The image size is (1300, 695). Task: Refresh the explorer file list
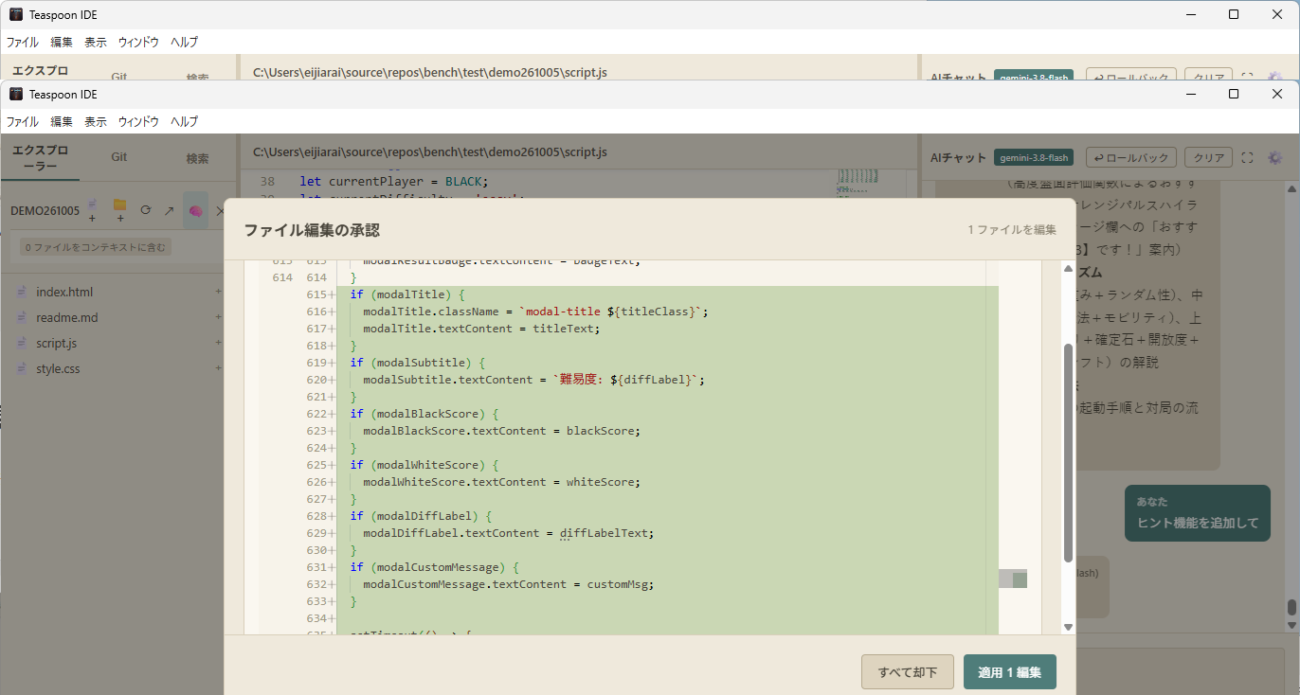[146, 210]
